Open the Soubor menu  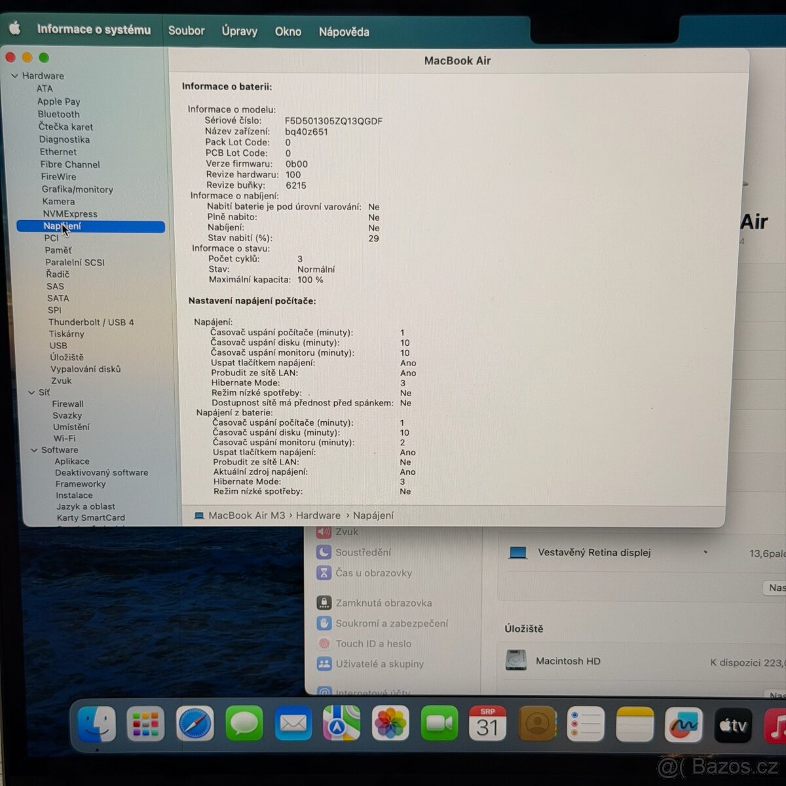tap(186, 30)
